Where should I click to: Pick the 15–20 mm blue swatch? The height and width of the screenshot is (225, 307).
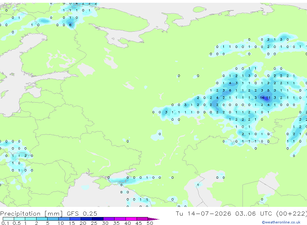[x=76, y=219]
